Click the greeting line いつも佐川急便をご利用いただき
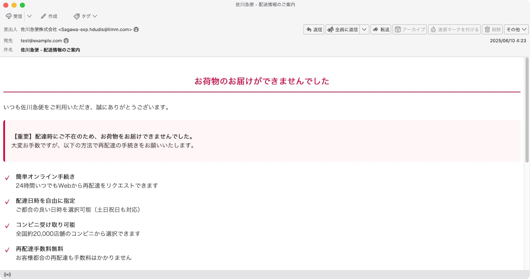This screenshot has height=279, width=530. (87, 107)
